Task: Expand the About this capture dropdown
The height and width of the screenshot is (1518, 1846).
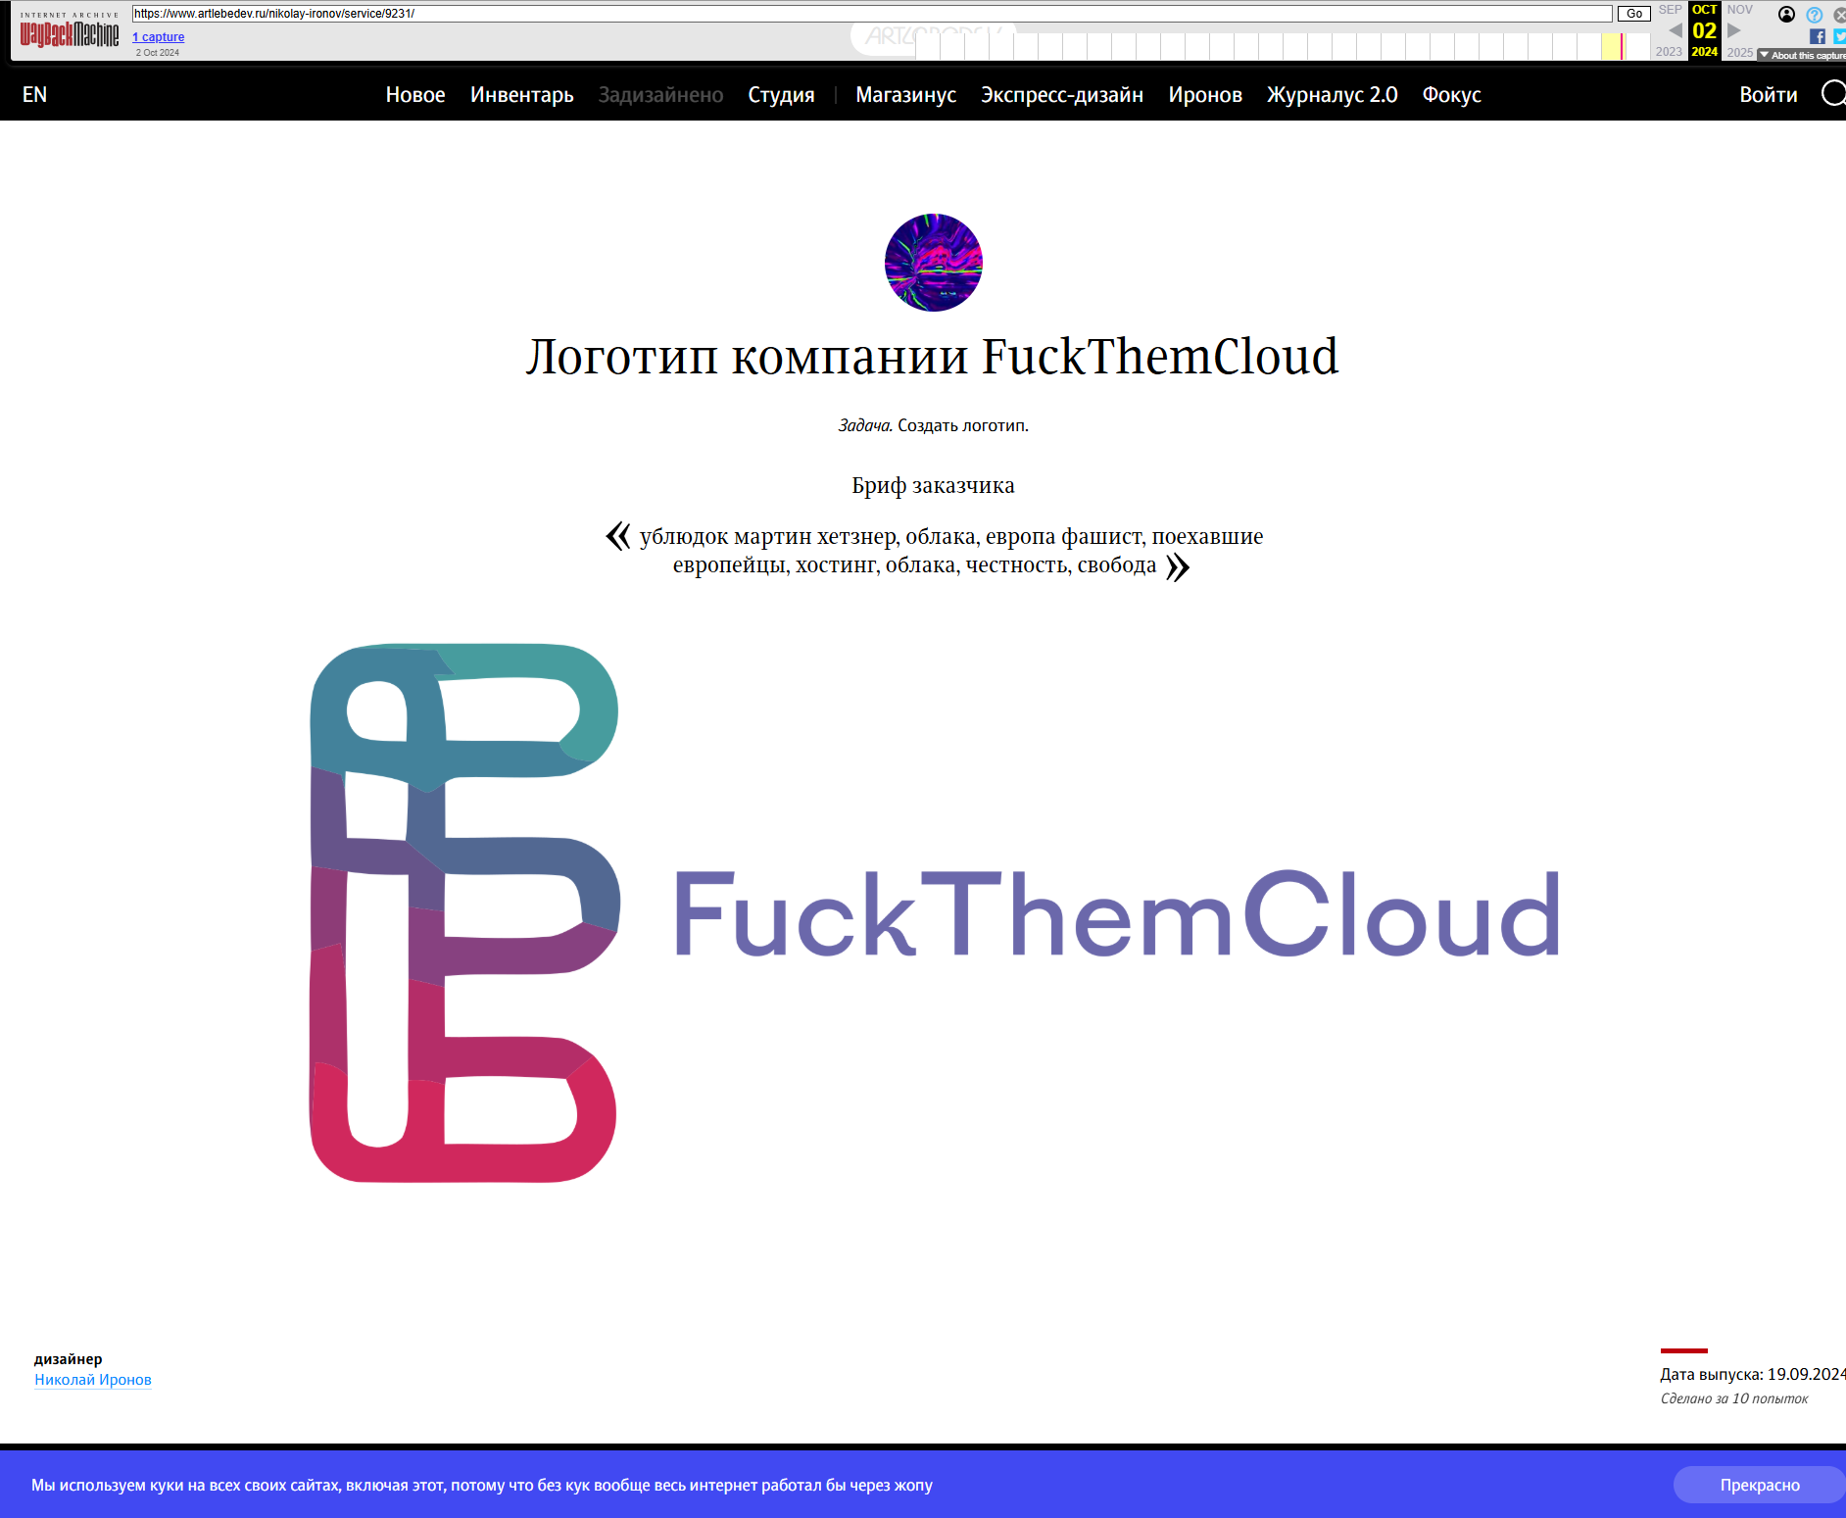Action: pyautogui.click(x=1802, y=55)
